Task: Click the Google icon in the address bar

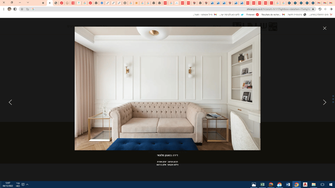Action: point(33,9)
